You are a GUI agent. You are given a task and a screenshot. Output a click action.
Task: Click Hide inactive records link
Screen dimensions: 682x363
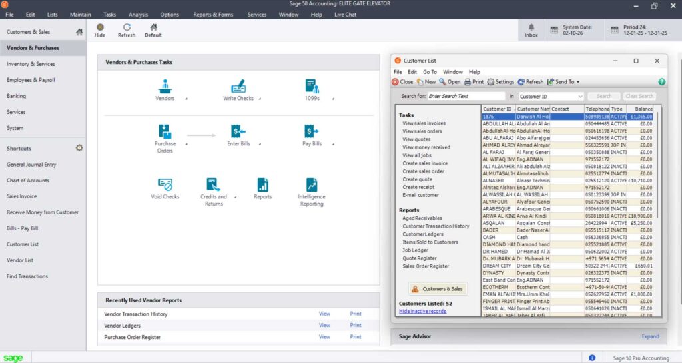tap(423, 311)
